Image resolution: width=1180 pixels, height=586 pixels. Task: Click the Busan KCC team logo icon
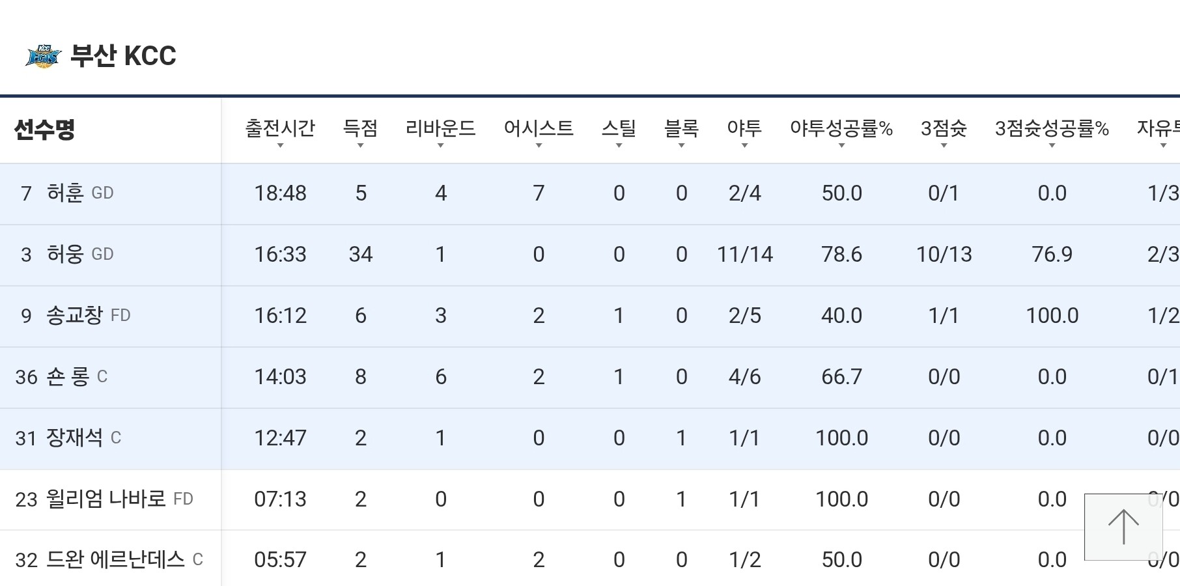pos(43,57)
